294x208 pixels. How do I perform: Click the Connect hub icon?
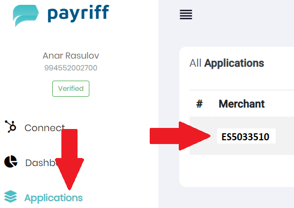pos(11,126)
